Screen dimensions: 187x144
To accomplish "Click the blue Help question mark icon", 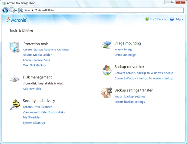I will tap(172, 19).
